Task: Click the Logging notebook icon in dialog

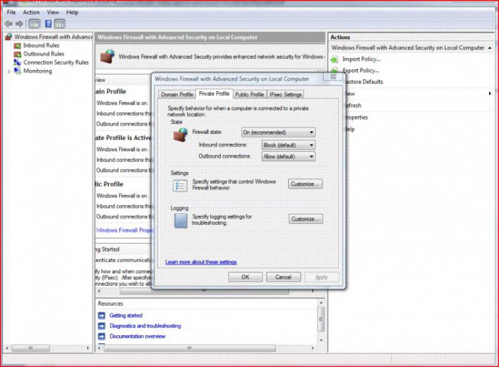Action: [x=181, y=220]
